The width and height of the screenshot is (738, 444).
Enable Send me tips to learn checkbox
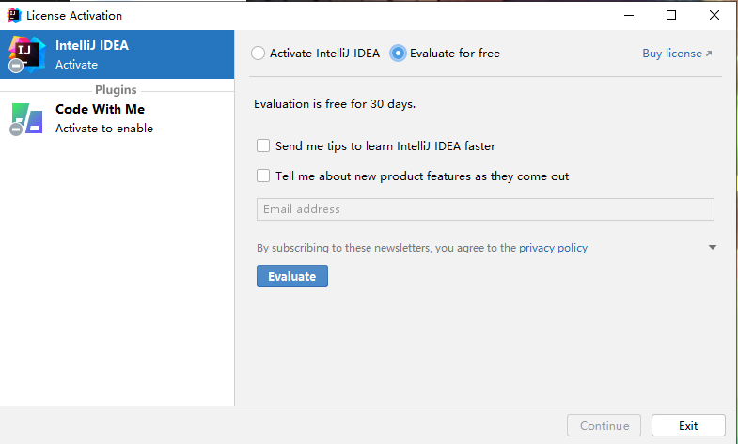point(264,146)
